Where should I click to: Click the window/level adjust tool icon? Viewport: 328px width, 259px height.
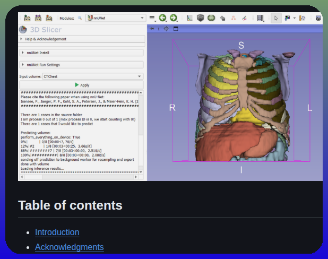[288, 18]
